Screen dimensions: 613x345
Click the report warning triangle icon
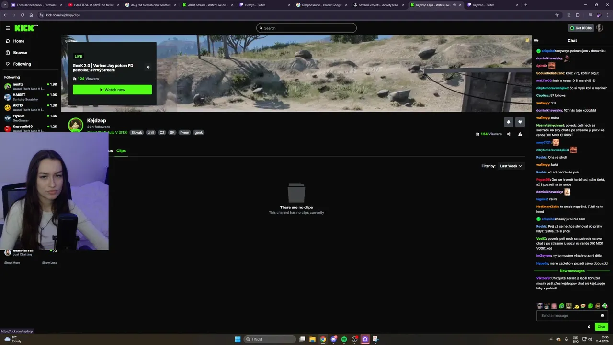pyautogui.click(x=520, y=134)
